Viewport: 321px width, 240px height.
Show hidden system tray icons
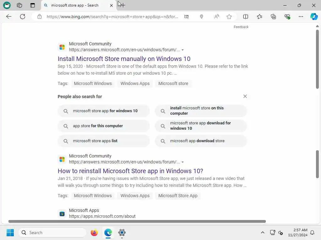(x=263, y=232)
